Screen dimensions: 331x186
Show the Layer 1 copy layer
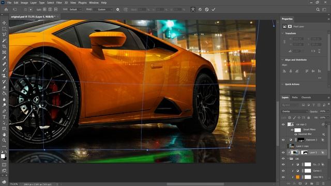coord(283,146)
